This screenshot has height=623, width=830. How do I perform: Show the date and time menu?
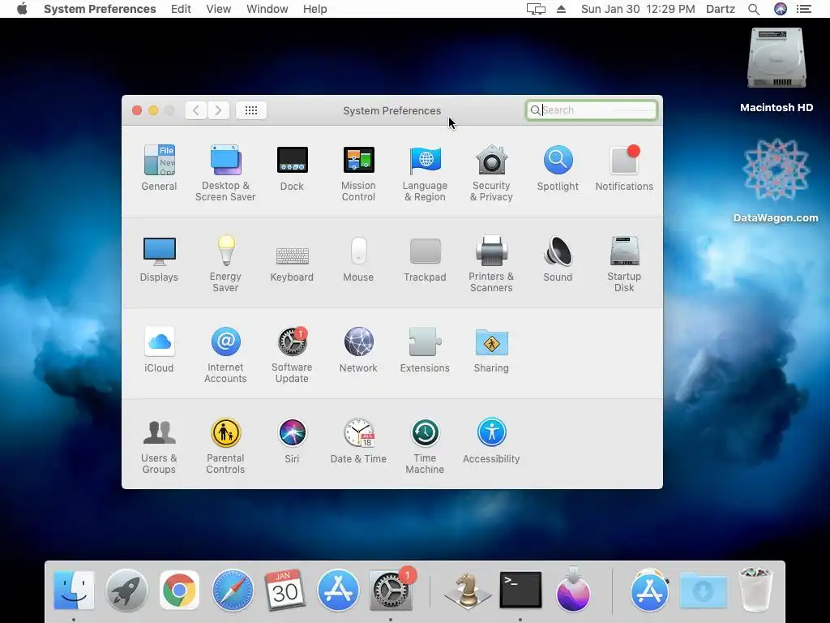click(x=638, y=9)
